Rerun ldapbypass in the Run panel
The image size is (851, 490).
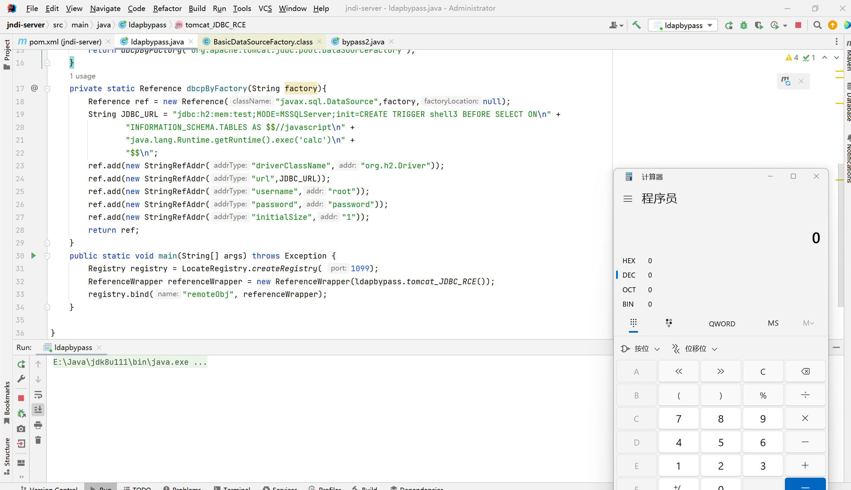click(21, 364)
